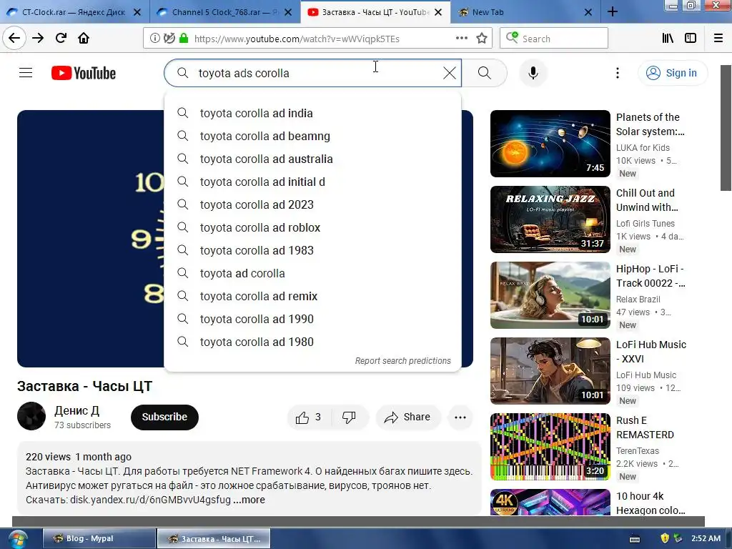Open YouTube guide hamburger menu
732x549 pixels.
(26, 73)
